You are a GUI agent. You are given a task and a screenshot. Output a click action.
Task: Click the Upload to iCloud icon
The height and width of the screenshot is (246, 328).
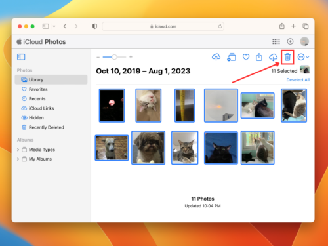(216, 57)
